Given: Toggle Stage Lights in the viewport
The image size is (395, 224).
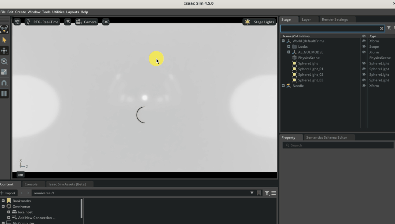Looking at the screenshot, I should click(x=259, y=22).
